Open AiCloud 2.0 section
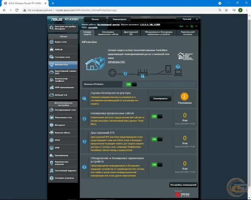 click(63, 95)
